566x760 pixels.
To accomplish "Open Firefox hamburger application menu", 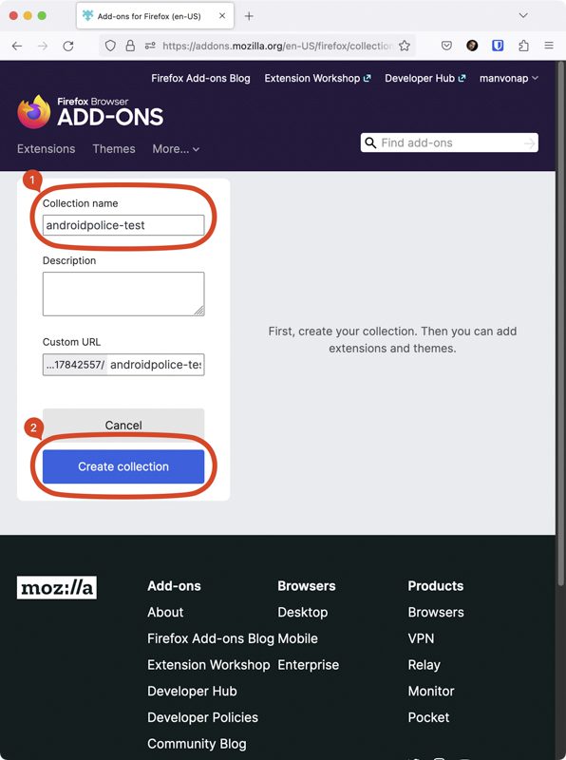I will 549,46.
